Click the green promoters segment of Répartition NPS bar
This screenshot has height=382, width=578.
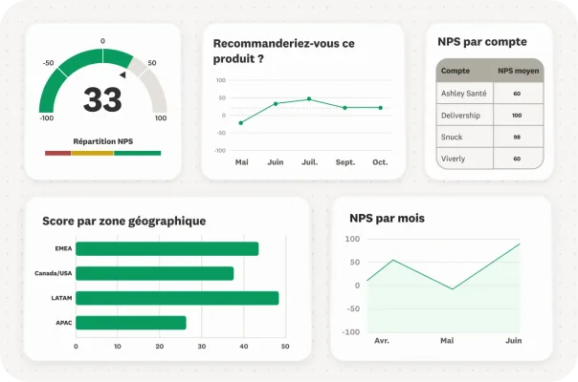(x=137, y=153)
